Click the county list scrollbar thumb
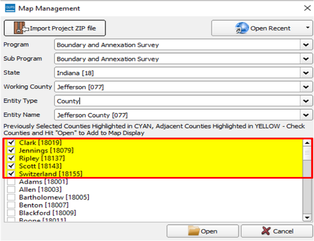The height and width of the screenshot is (241, 314). point(307,153)
